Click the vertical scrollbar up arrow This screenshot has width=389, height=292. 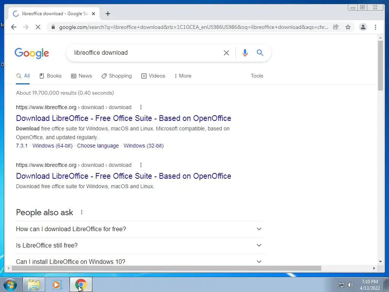tap(380, 38)
